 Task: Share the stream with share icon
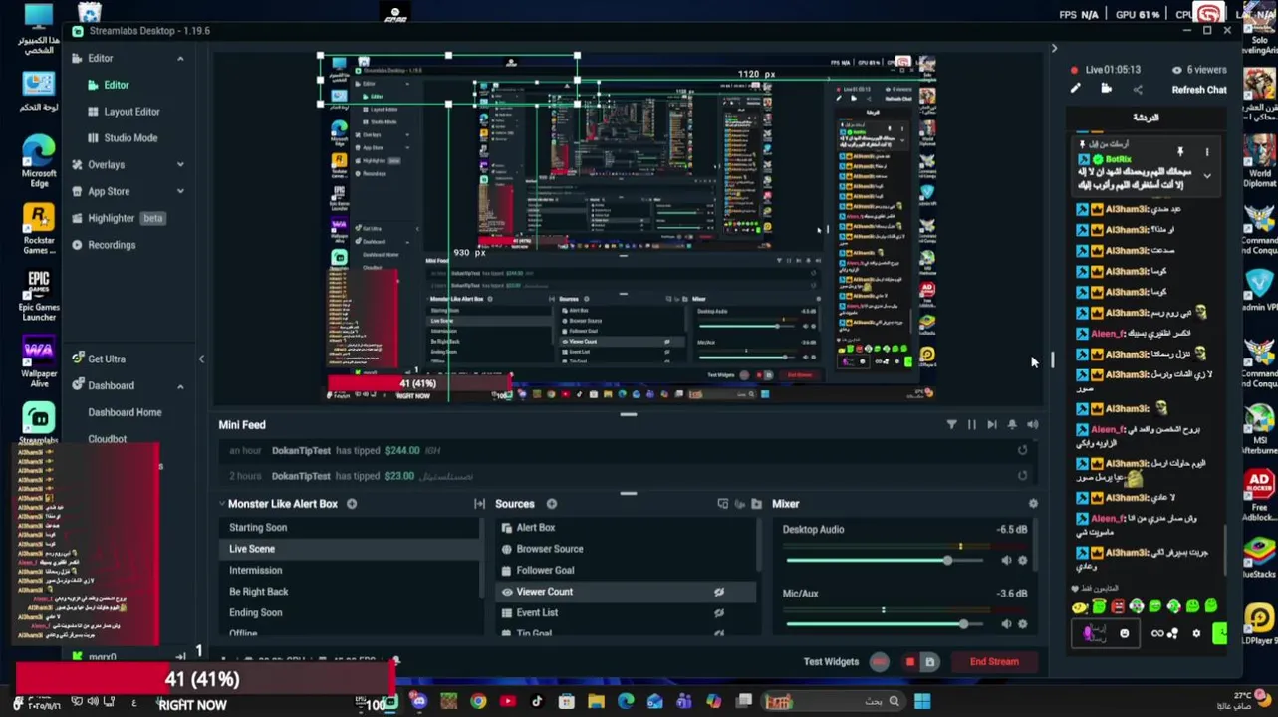(1137, 90)
